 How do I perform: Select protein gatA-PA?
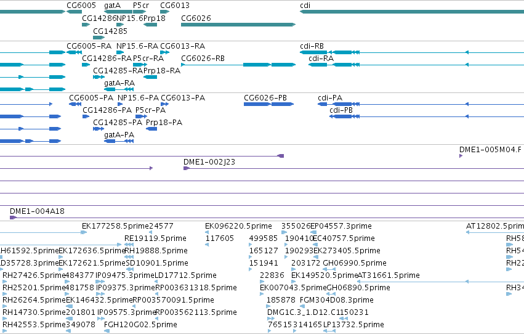(x=119, y=141)
